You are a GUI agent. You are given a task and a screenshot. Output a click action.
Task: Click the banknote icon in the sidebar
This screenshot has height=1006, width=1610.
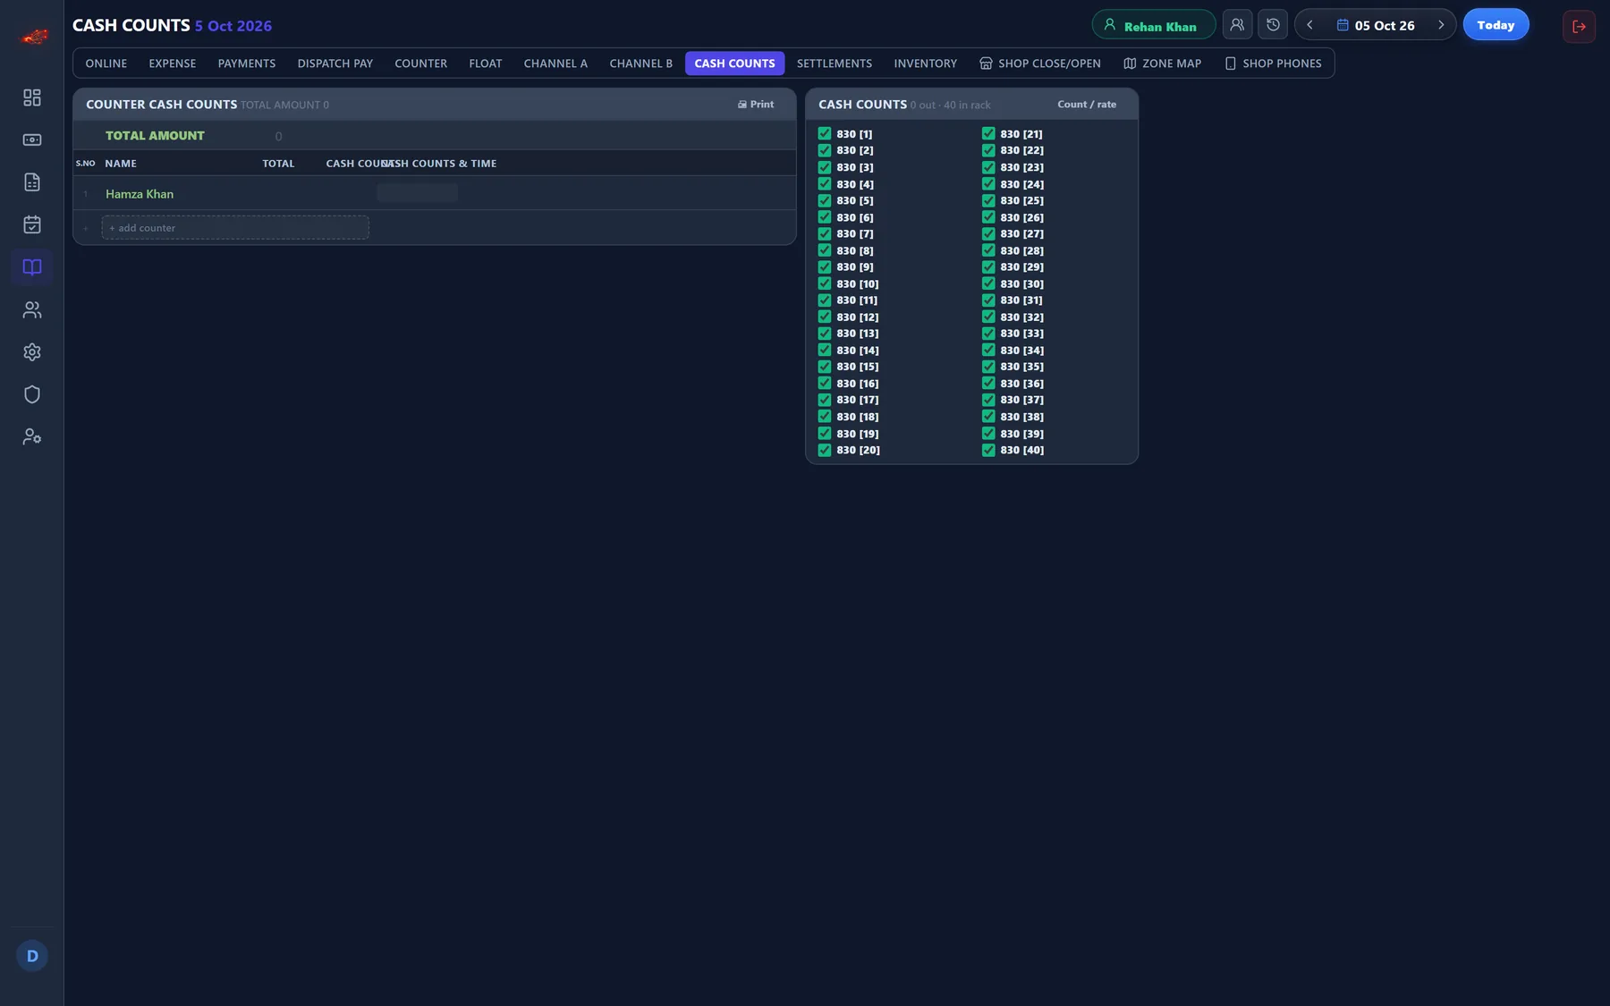coord(32,139)
